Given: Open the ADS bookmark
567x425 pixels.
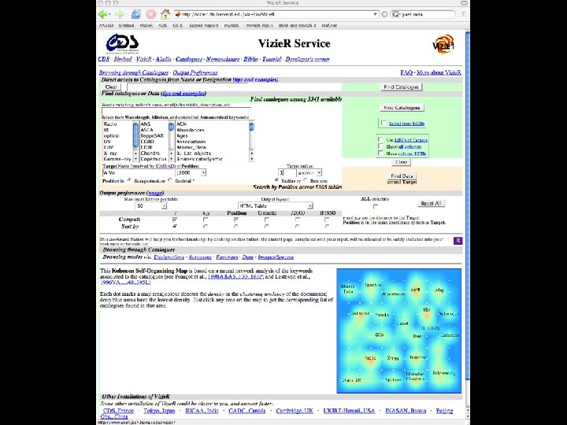Looking at the screenshot, I should 163,26.
